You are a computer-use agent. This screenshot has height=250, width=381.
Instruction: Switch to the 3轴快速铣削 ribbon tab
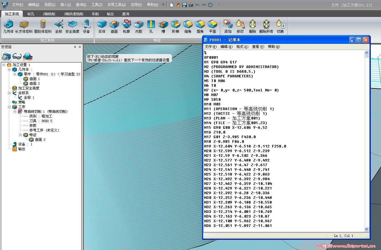[x=74, y=14]
